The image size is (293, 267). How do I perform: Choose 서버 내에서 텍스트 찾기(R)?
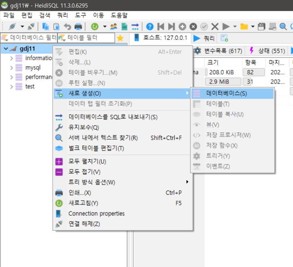click(x=123, y=138)
